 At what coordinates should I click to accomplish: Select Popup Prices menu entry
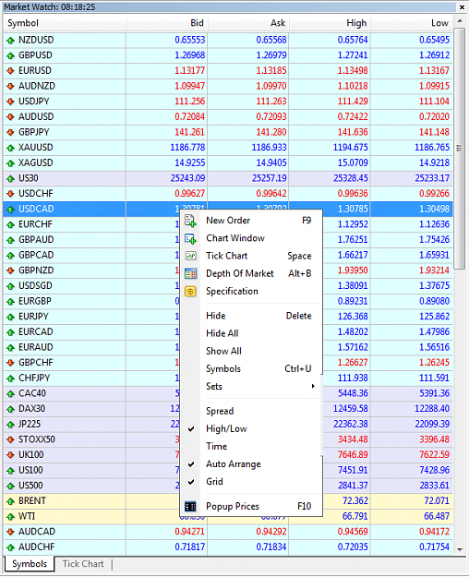pyautogui.click(x=251, y=506)
